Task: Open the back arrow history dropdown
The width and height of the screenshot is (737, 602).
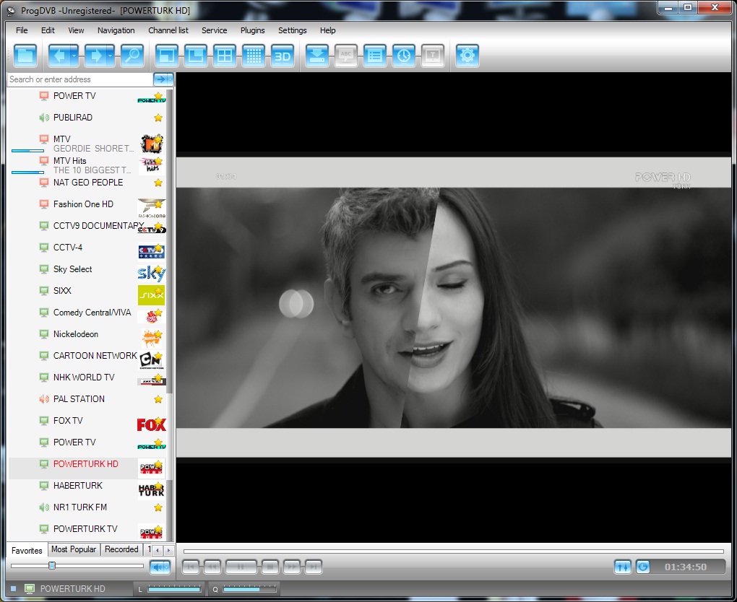Action: pos(74,56)
